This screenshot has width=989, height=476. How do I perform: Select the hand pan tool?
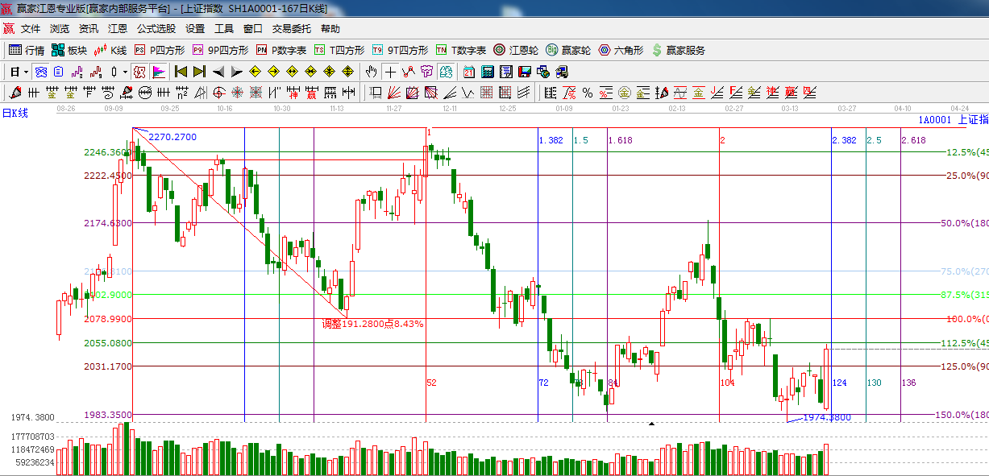coord(371,72)
